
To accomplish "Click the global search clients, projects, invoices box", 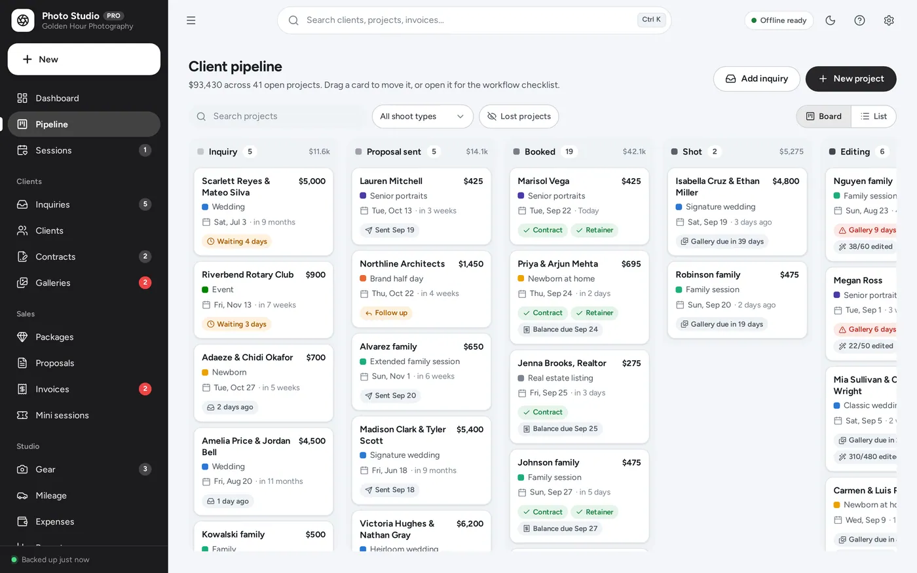I will pyautogui.click(x=474, y=20).
